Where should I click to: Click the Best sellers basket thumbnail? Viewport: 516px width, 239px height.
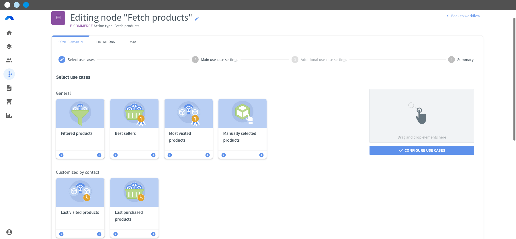click(x=134, y=113)
